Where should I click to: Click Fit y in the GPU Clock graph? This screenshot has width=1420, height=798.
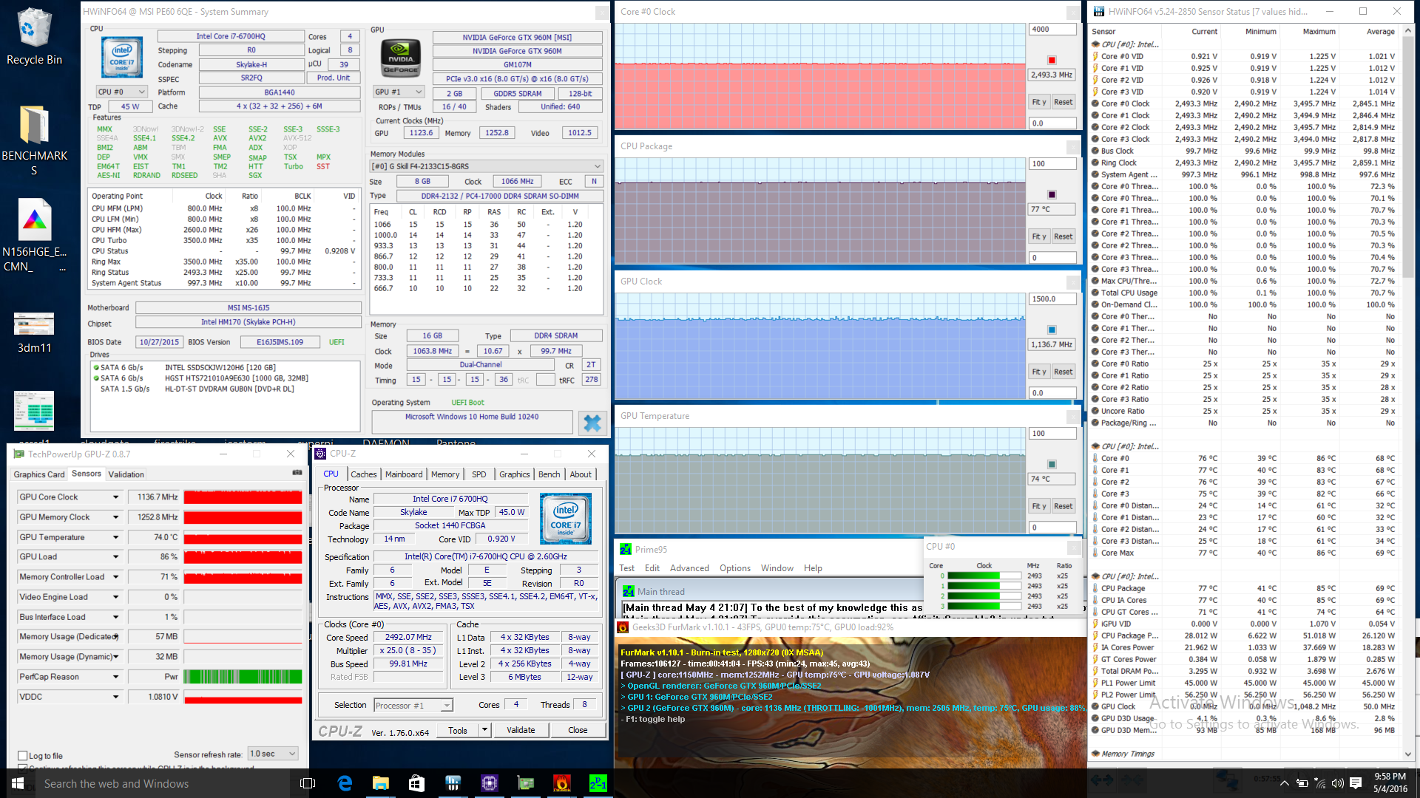tap(1039, 372)
